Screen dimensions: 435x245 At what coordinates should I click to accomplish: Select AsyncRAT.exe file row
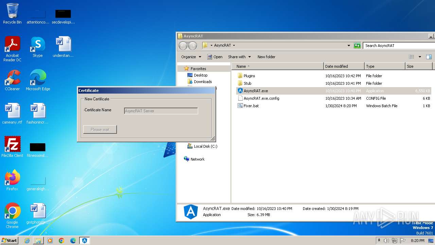click(x=334, y=91)
